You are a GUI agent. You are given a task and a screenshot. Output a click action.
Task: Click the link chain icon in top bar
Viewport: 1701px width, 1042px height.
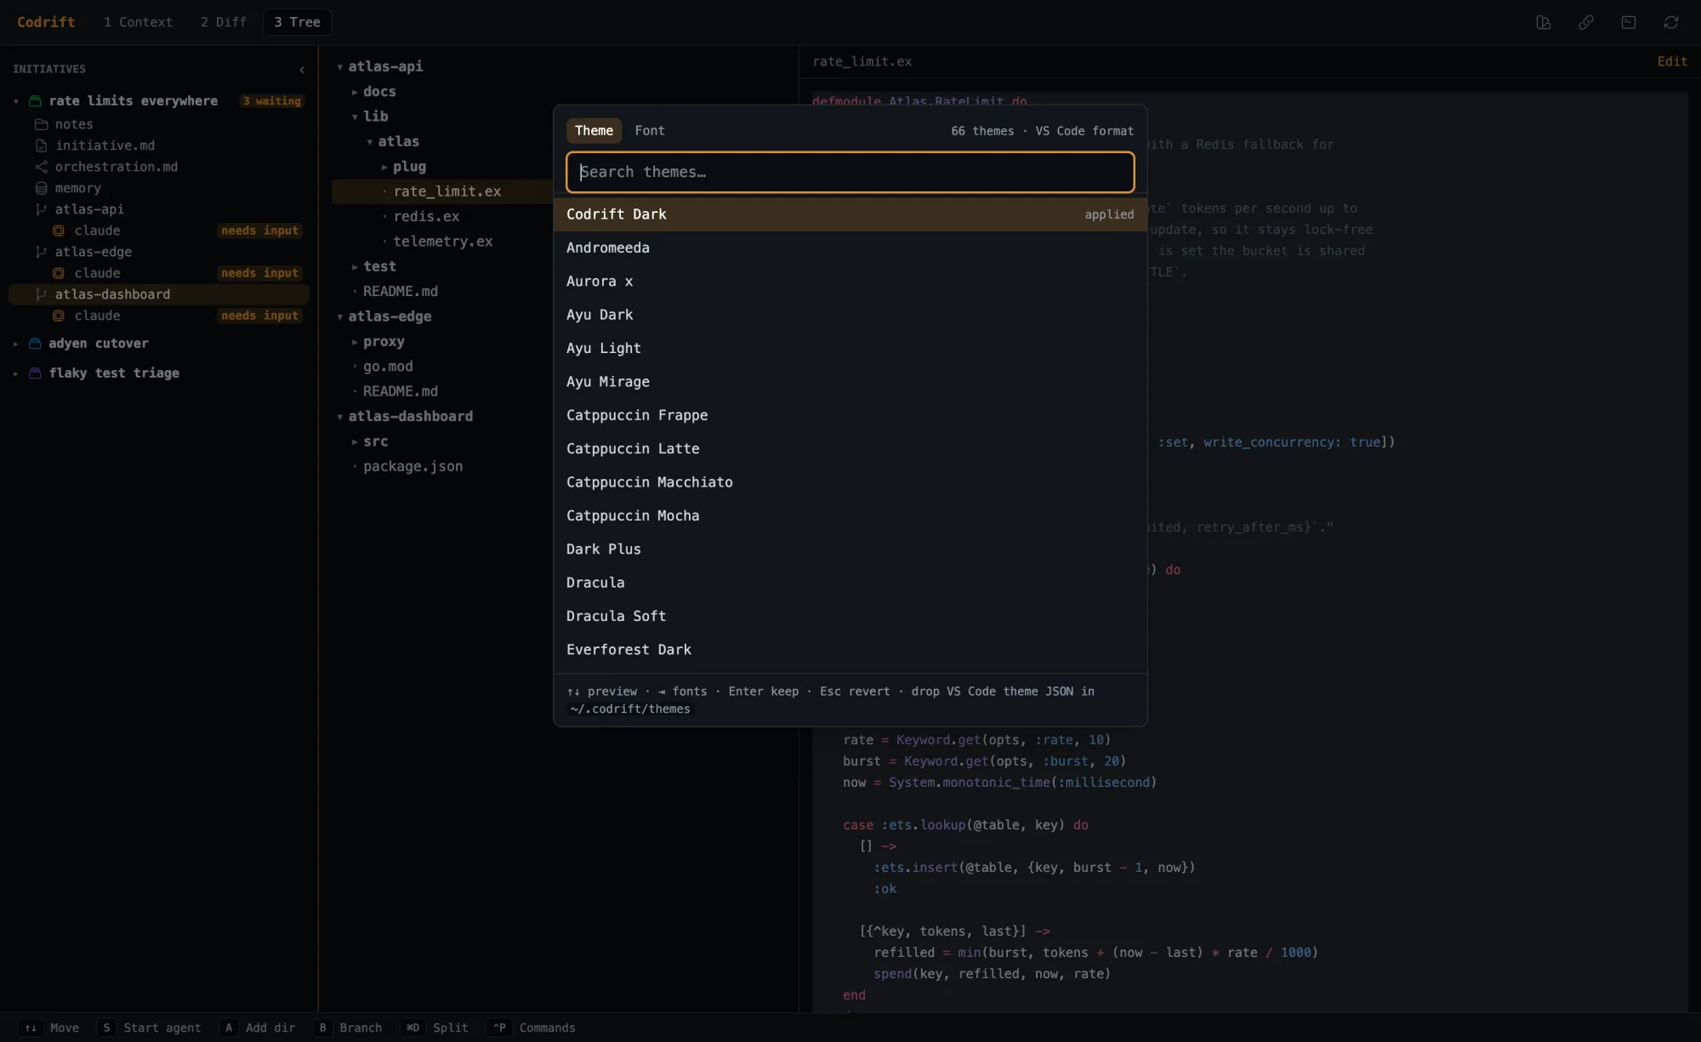coord(1586,22)
